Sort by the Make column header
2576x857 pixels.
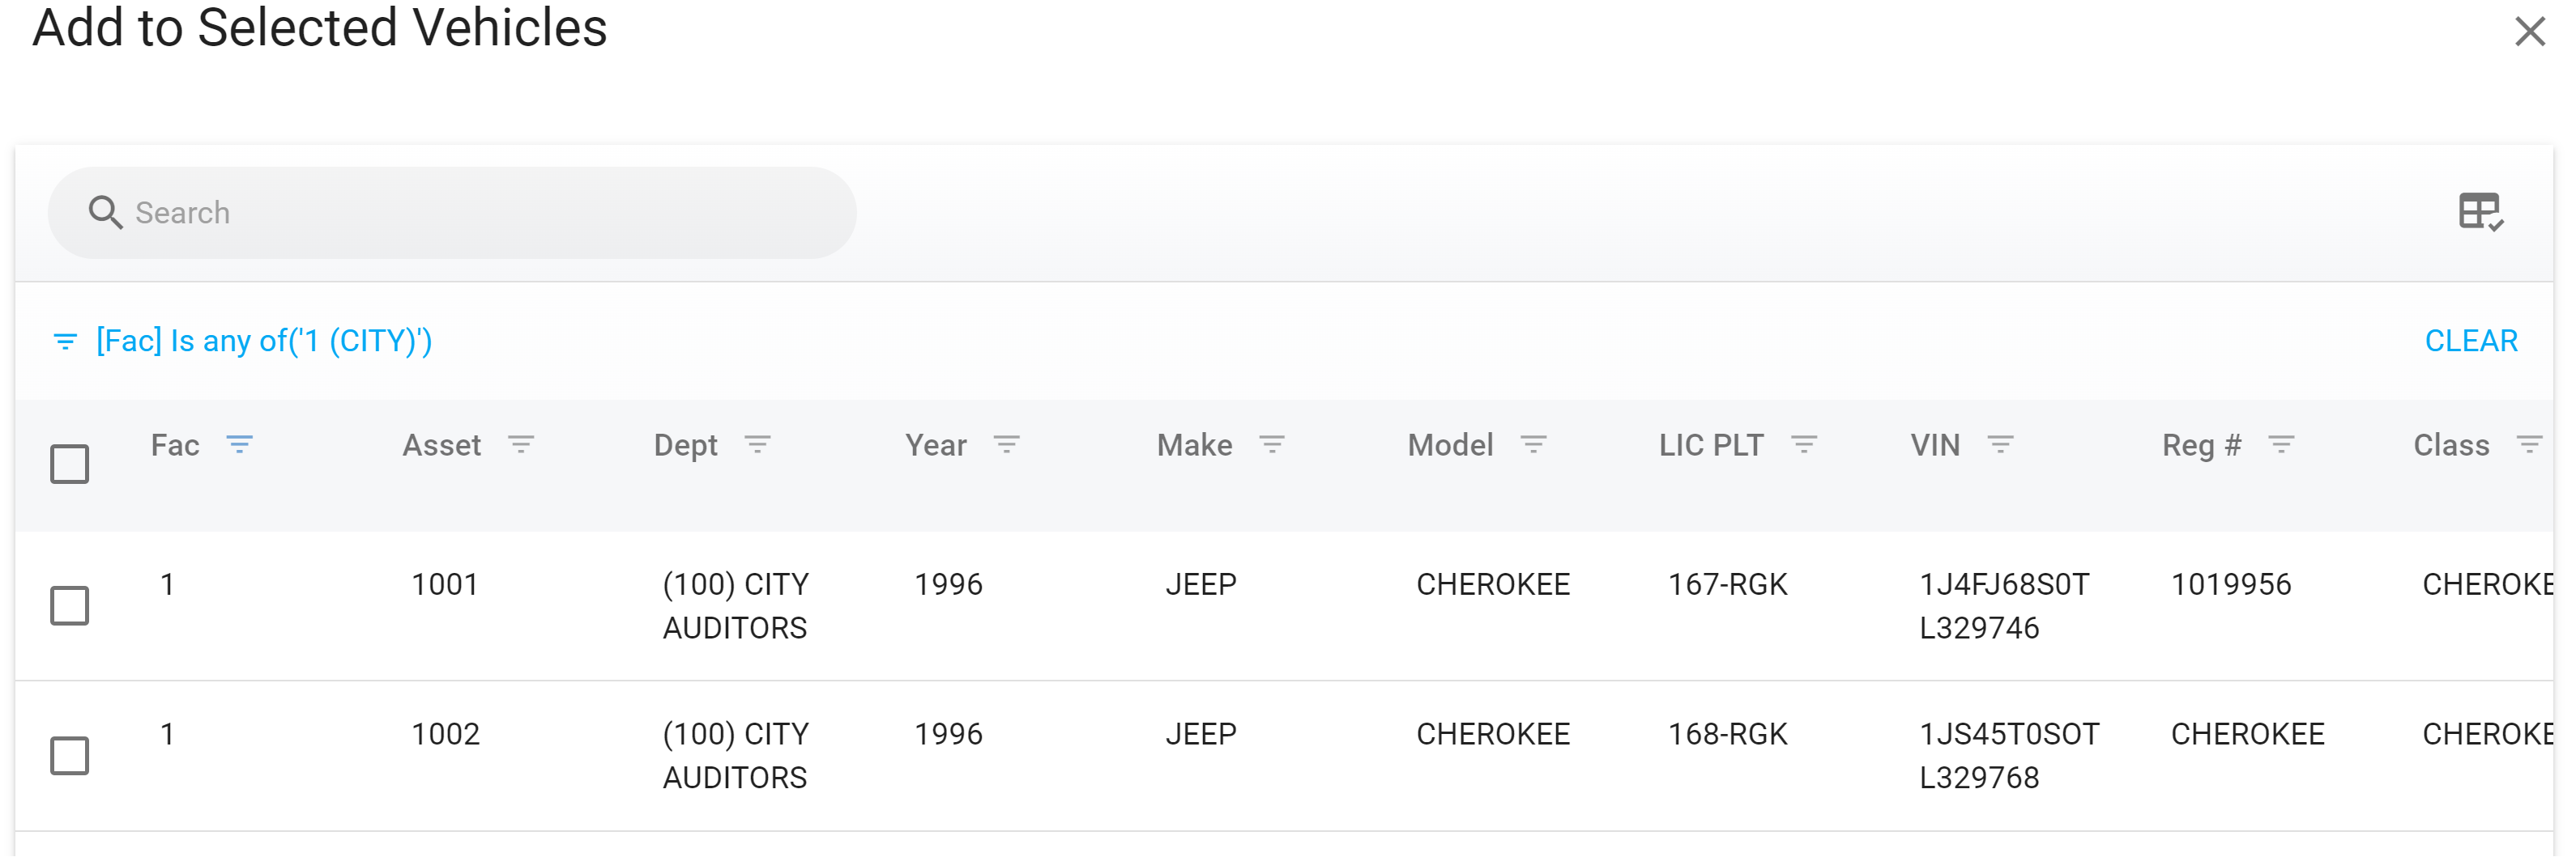click(x=1194, y=445)
